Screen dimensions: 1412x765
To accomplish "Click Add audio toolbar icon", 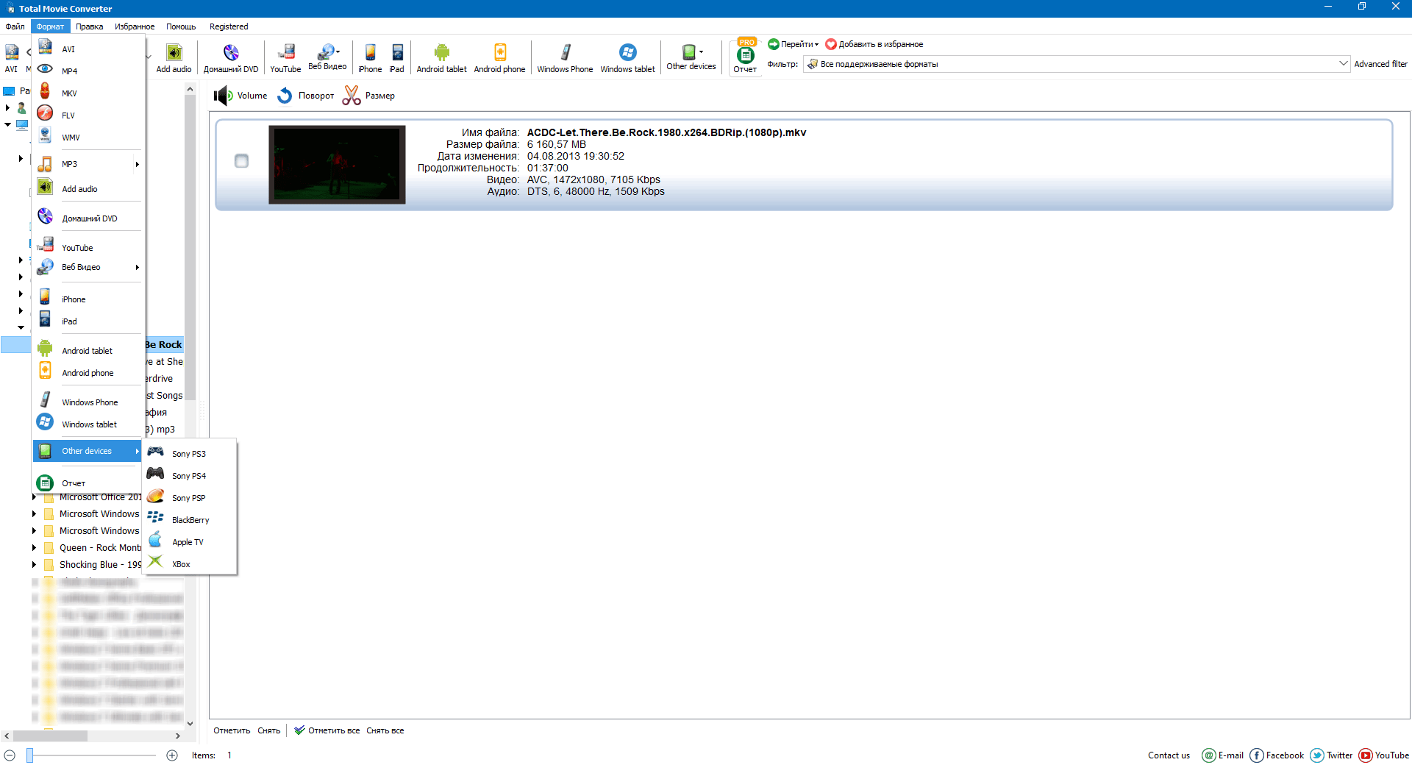I will click(174, 58).
